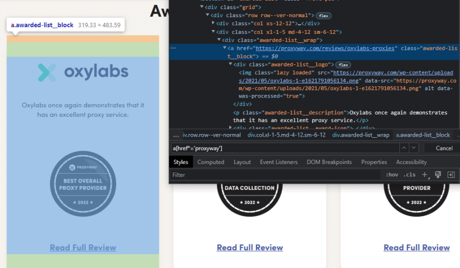Cancel the DOM search
The width and height of the screenshot is (460, 268).
click(x=444, y=148)
